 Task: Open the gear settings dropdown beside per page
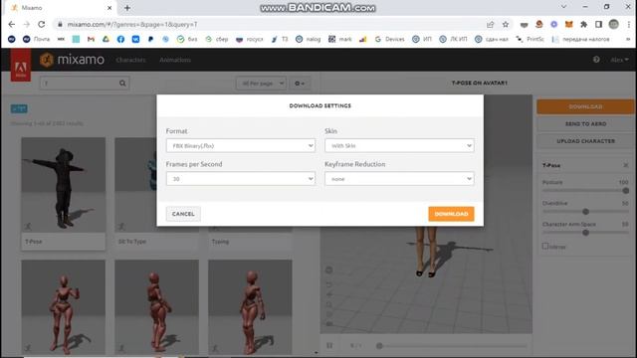pyautogui.click(x=300, y=84)
